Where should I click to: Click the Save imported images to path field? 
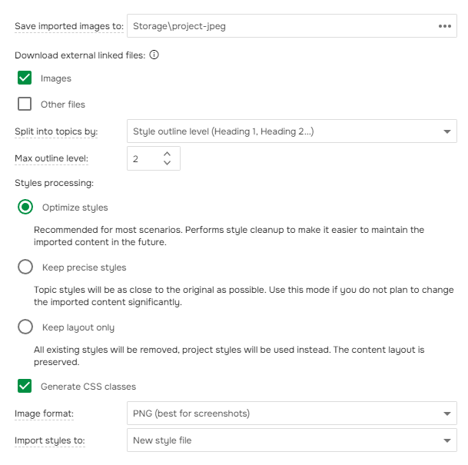(x=277, y=26)
